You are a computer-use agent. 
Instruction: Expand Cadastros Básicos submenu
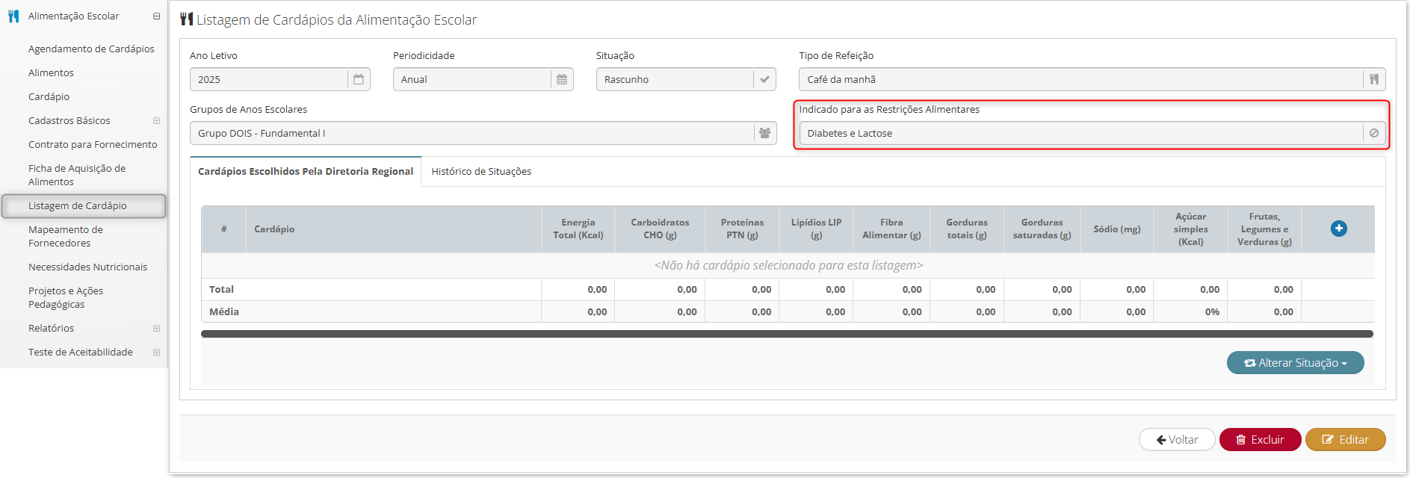pyautogui.click(x=156, y=120)
